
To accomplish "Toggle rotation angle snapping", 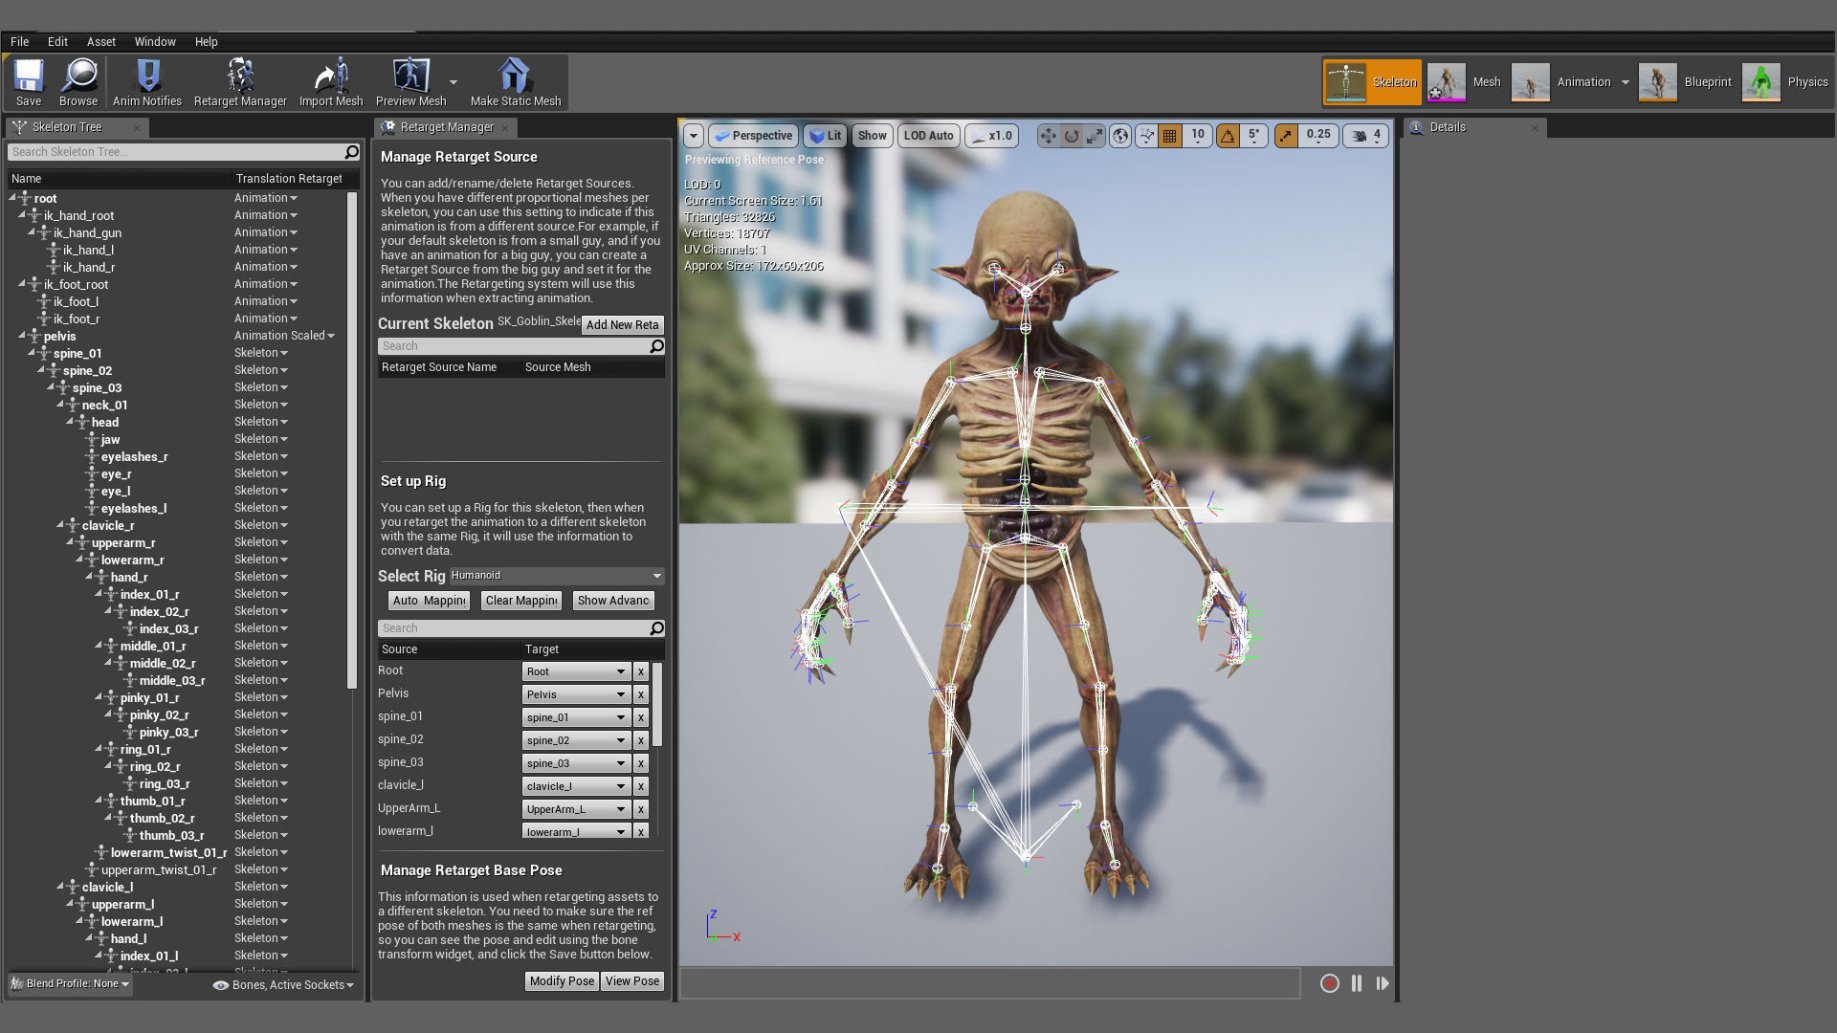I will point(1228,136).
